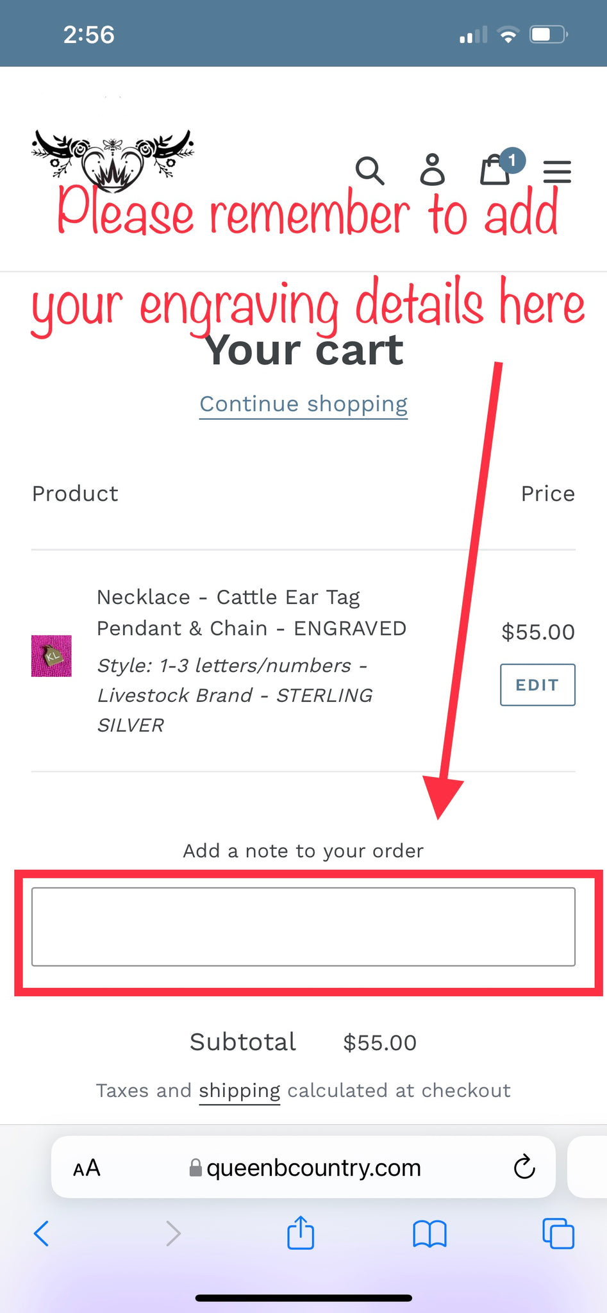Focus the order note text field

pos(303,926)
